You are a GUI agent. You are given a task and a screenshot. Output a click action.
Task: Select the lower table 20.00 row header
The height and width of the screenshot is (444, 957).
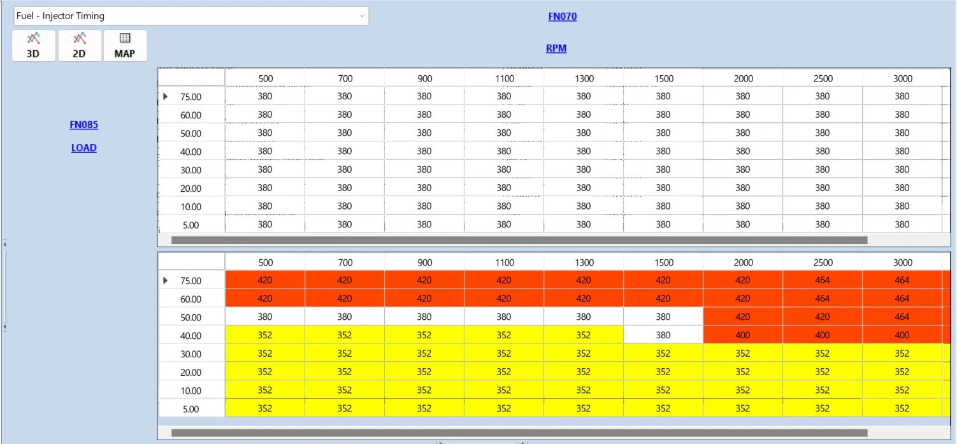click(x=191, y=373)
